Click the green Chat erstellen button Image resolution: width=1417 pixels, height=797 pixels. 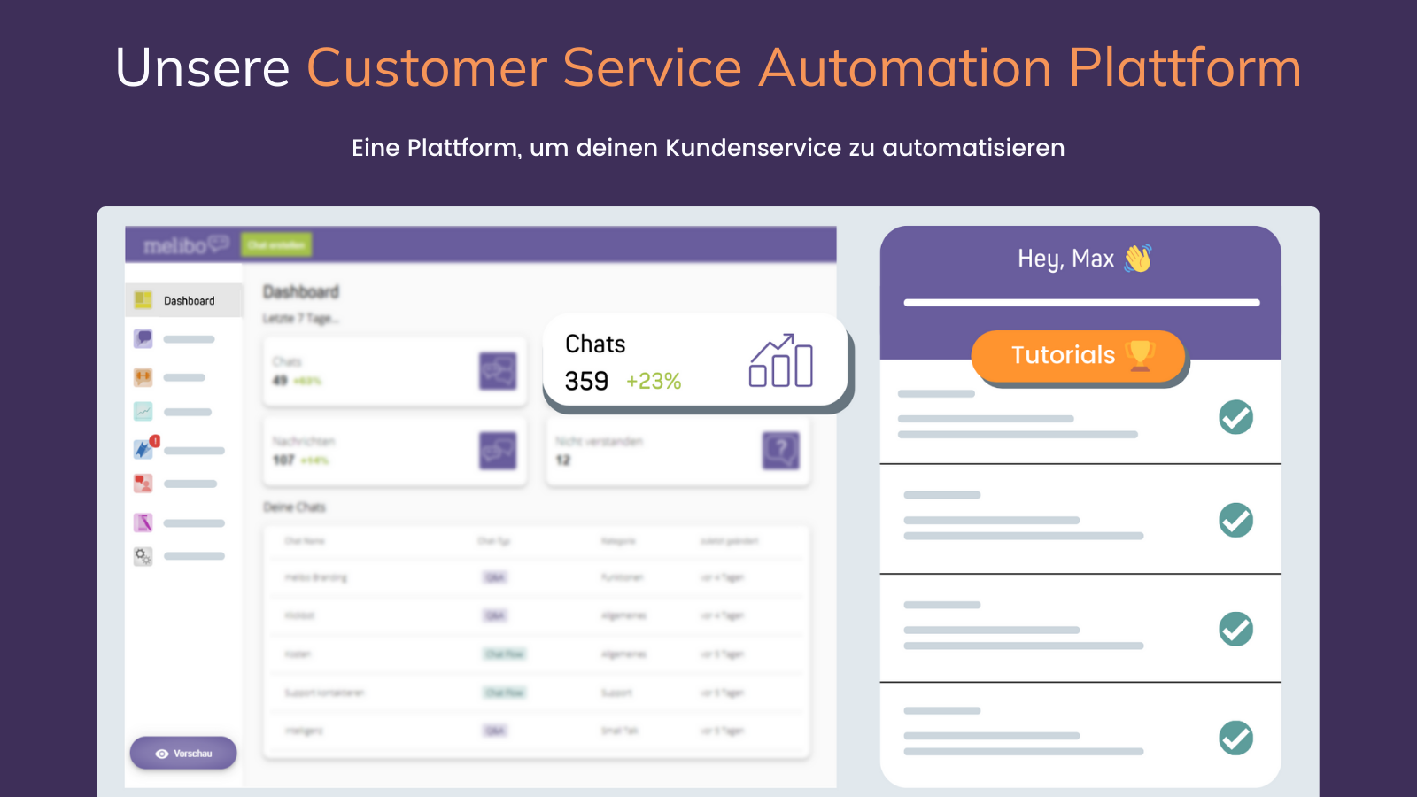276,244
